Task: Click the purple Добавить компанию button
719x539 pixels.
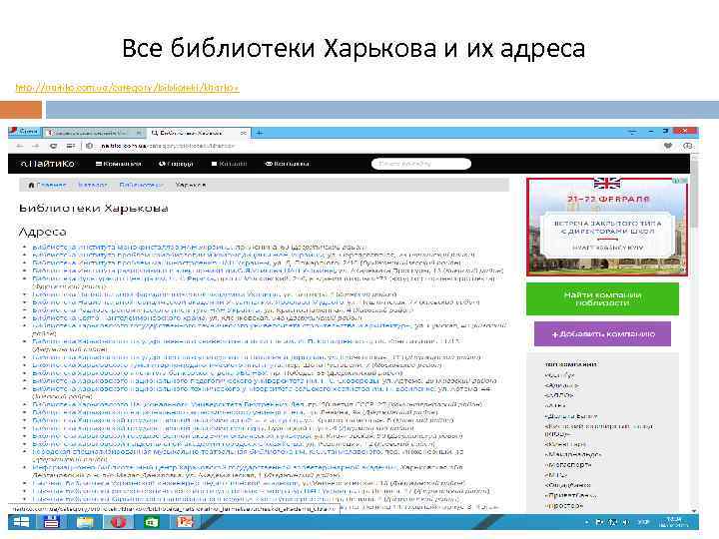Action: tap(602, 334)
